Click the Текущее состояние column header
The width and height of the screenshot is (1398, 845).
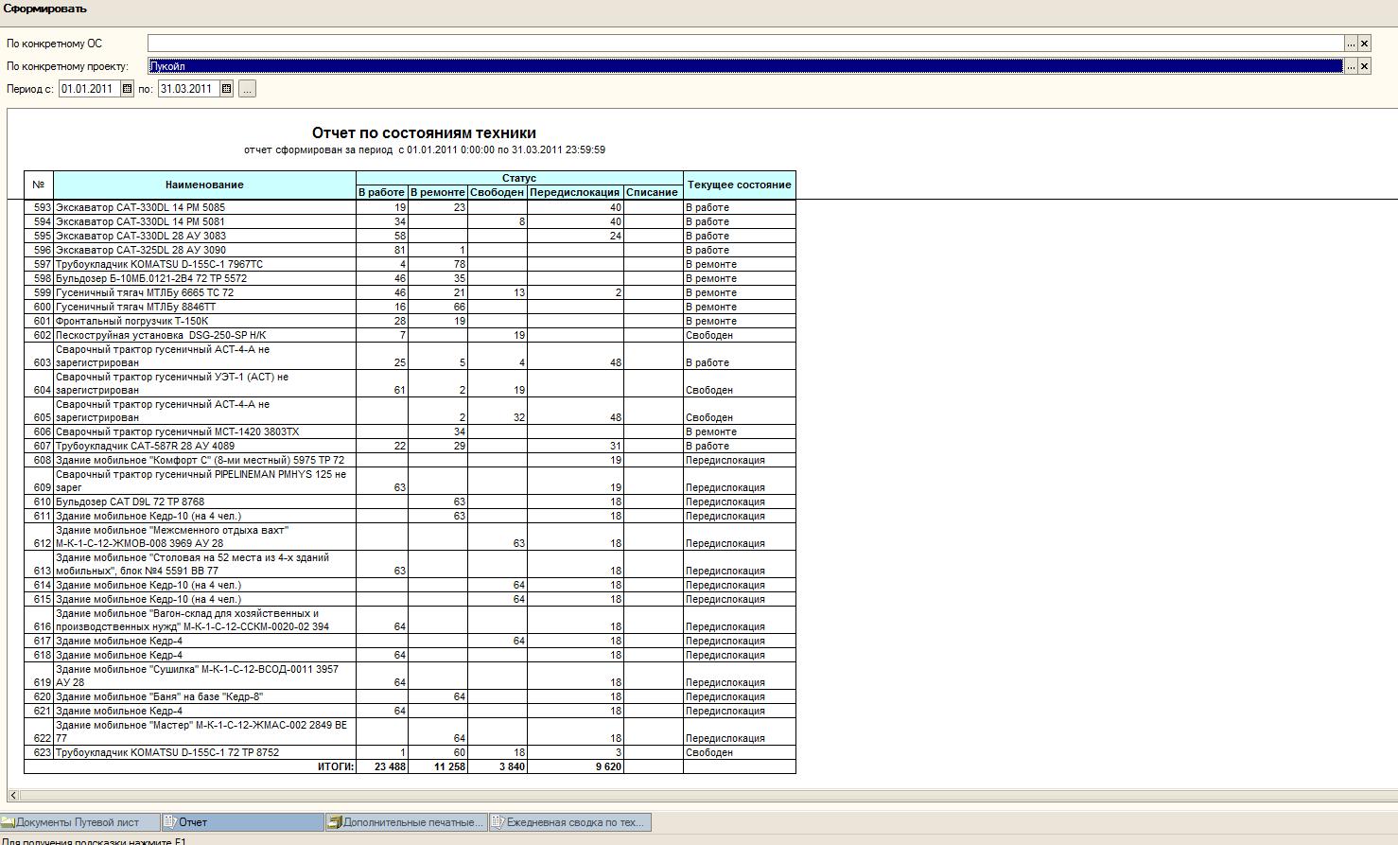739,185
